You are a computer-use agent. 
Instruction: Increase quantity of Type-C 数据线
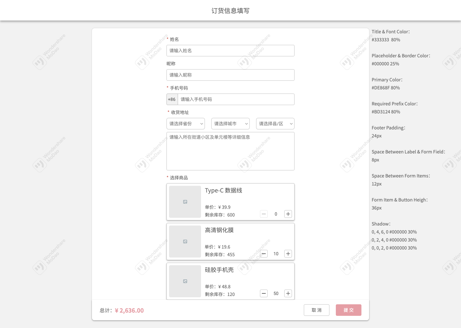(x=288, y=214)
